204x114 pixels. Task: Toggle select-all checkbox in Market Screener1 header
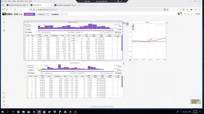tap(25, 35)
